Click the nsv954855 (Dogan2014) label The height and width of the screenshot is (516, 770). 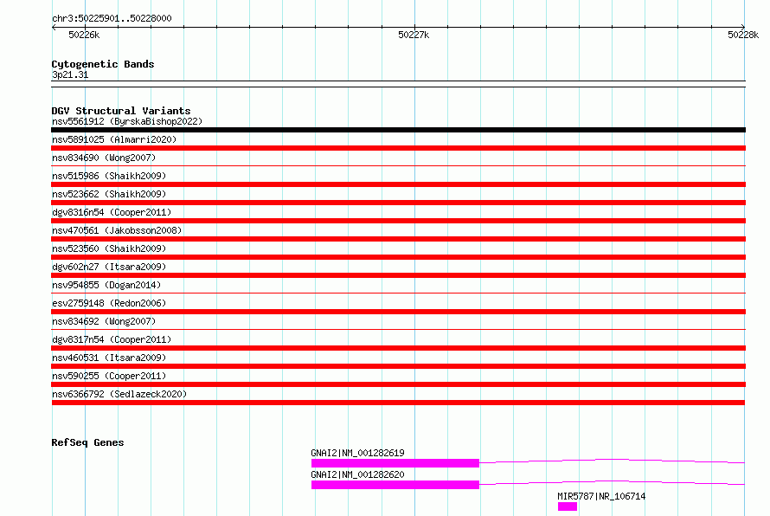coord(106,285)
